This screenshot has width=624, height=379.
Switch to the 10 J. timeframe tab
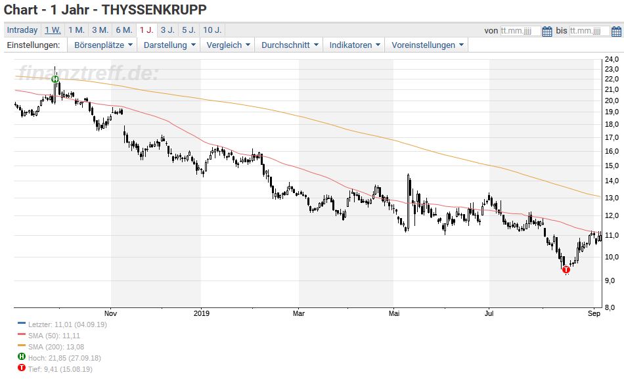(213, 30)
